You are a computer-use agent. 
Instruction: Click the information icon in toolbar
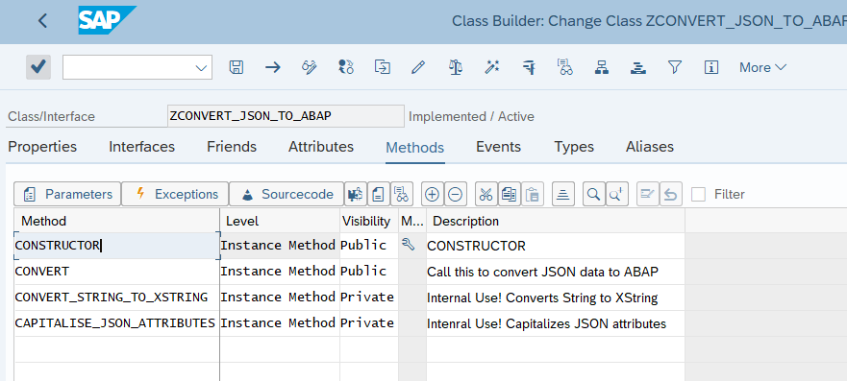pos(711,67)
